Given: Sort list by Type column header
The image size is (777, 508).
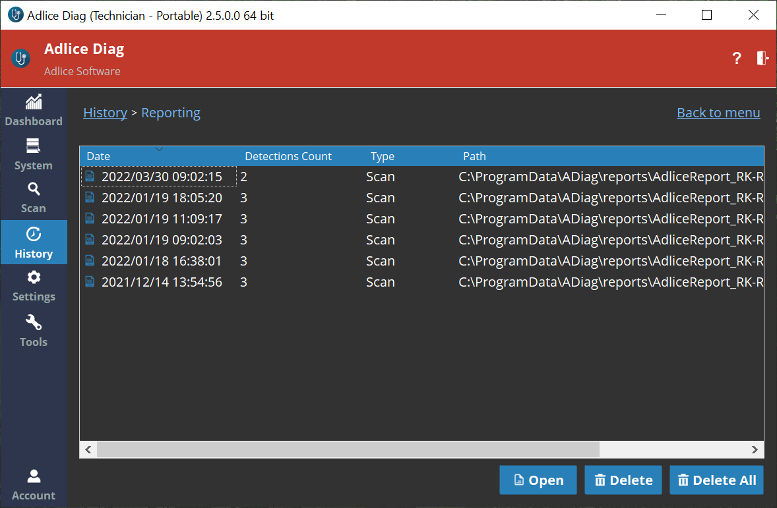Looking at the screenshot, I should [383, 156].
